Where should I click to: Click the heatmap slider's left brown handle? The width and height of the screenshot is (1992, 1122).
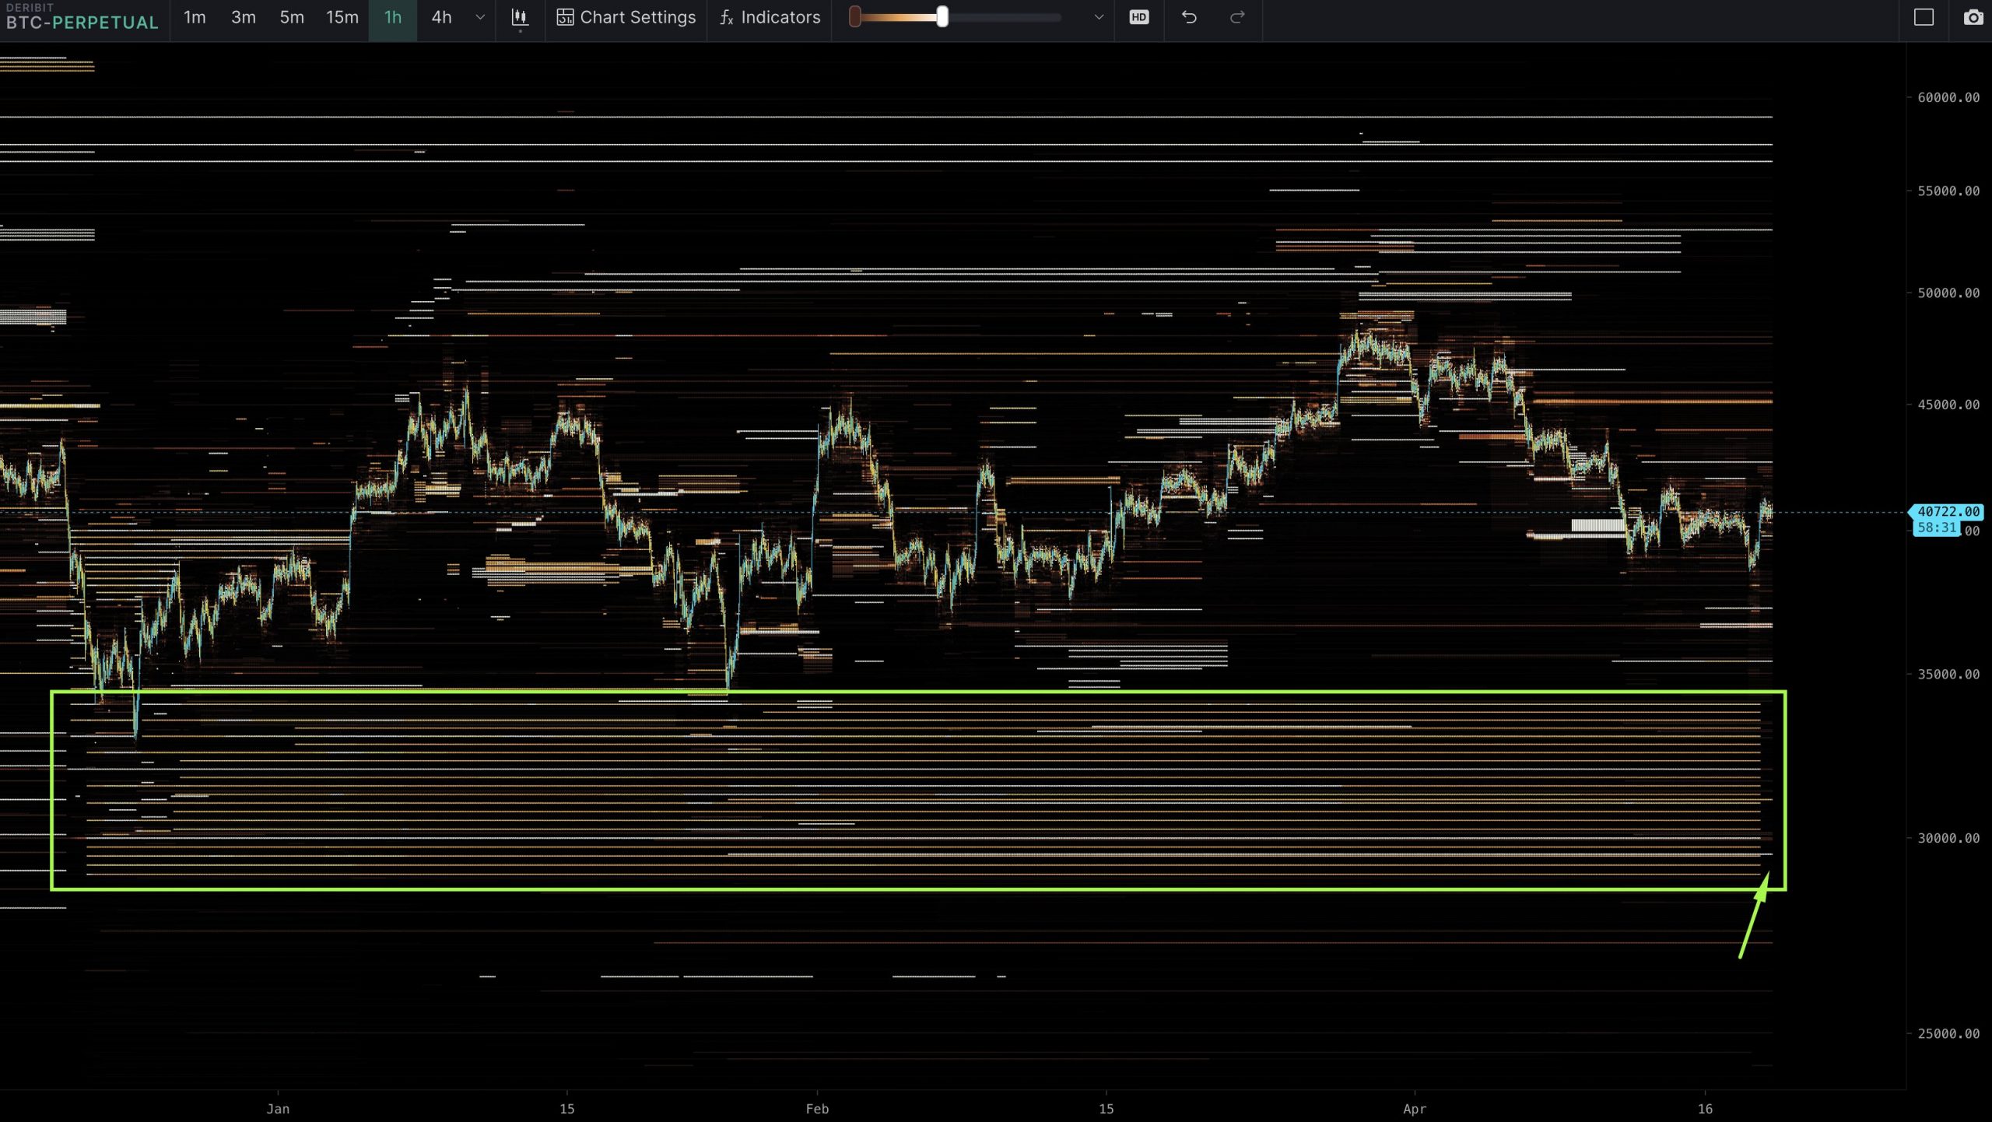click(x=854, y=17)
